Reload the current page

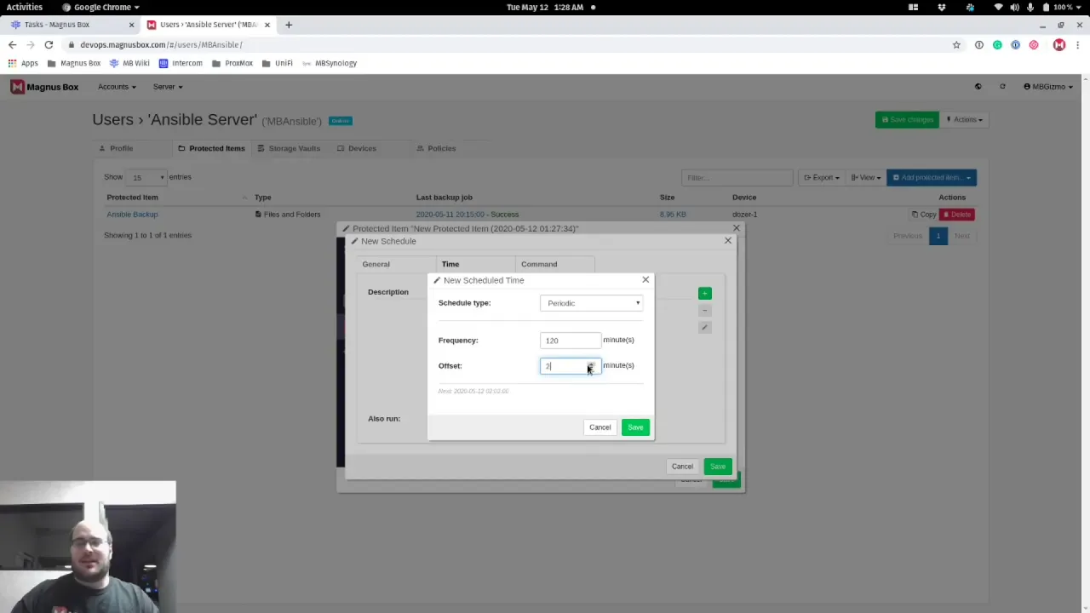click(49, 44)
